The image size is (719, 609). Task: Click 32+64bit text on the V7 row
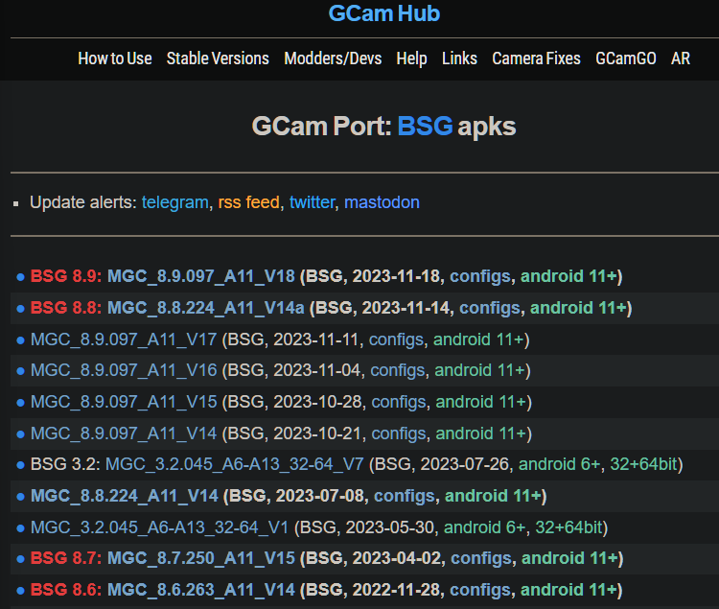(x=643, y=464)
